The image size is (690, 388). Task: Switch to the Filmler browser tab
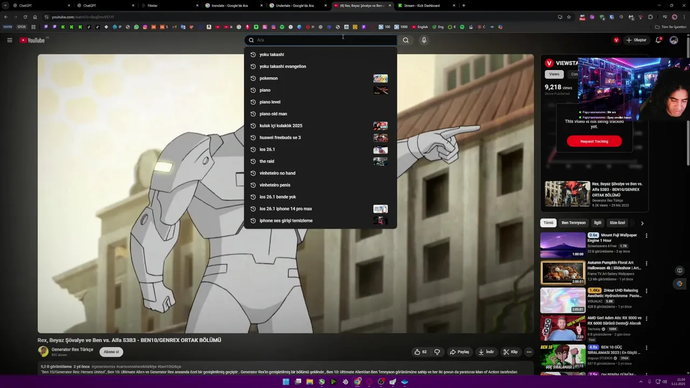click(x=168, y=5)
